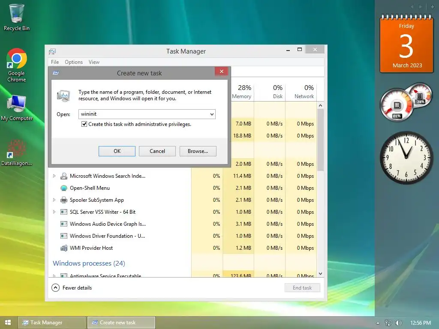Click the 18.8 MB memory value

point(242,136)
